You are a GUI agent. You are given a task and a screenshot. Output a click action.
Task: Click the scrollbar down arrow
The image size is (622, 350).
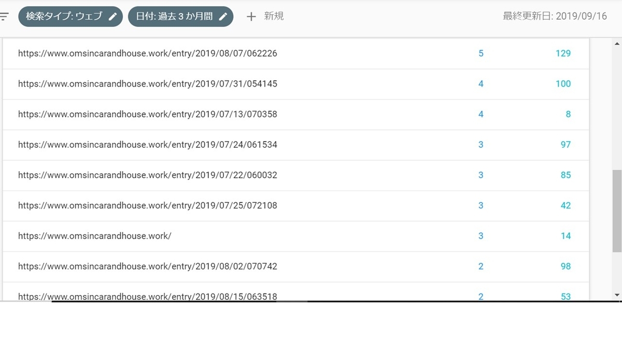(617, 295)
